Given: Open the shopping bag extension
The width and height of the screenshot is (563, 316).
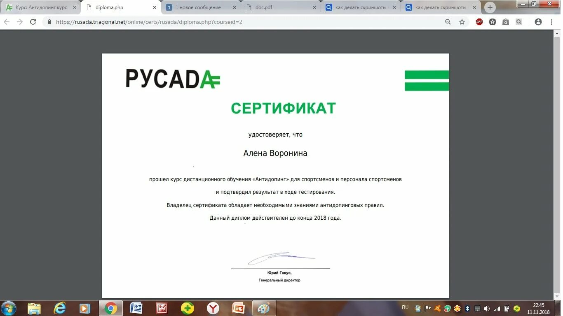Looking at the screenshot, I should (x=506, y=22).
